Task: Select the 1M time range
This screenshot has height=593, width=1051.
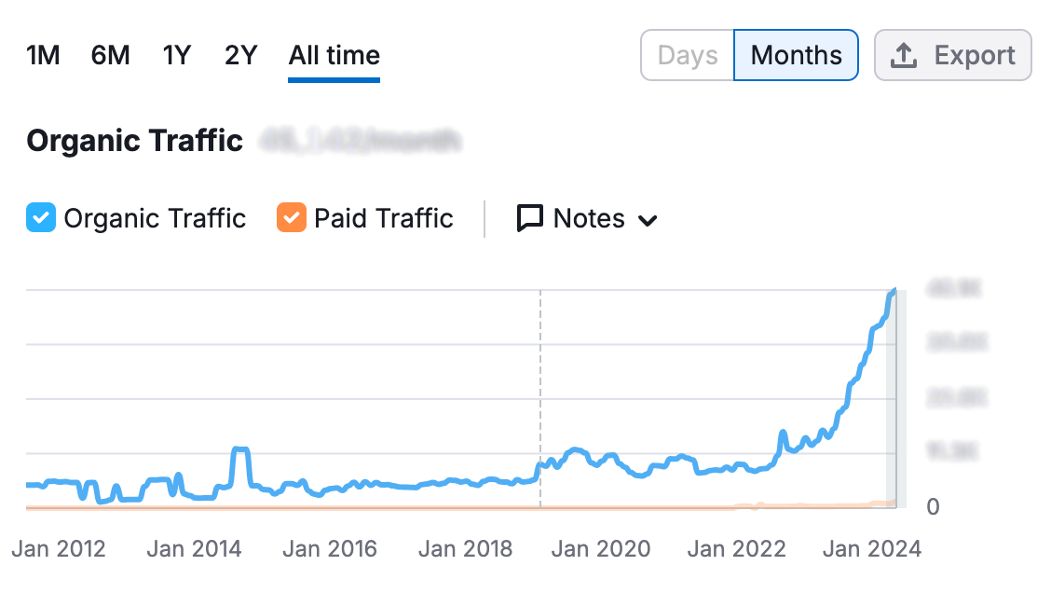Action: pos(43,55)
